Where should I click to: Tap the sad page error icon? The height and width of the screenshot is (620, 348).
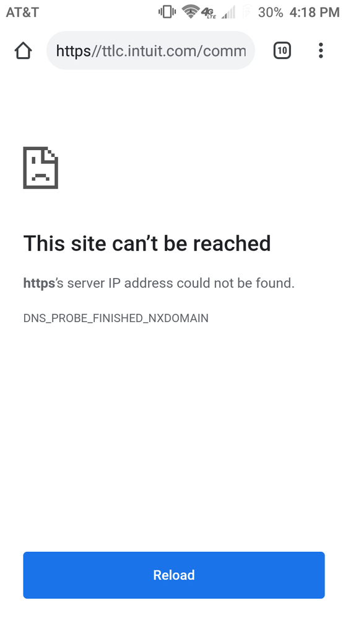click(41, 168)
